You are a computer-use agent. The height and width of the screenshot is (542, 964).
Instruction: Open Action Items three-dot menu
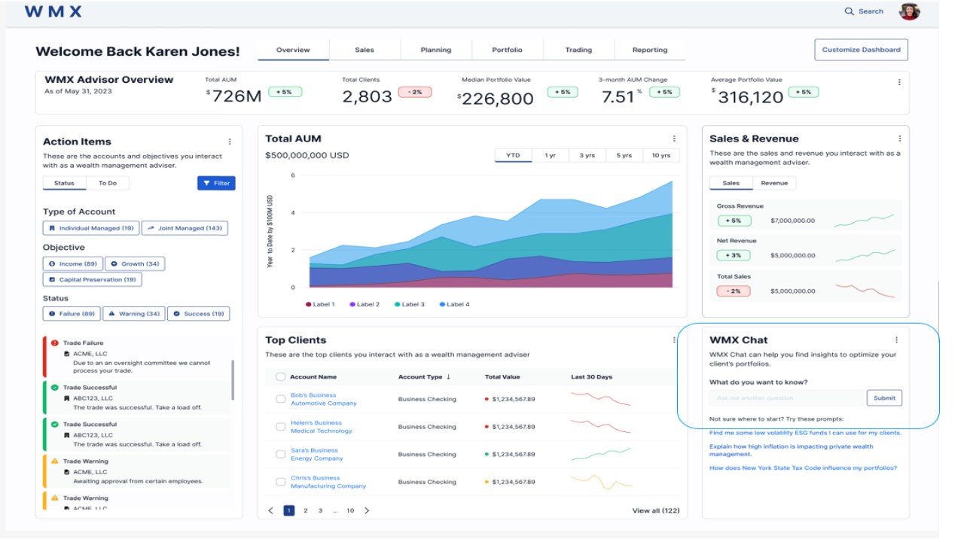[x=230, y=142]
